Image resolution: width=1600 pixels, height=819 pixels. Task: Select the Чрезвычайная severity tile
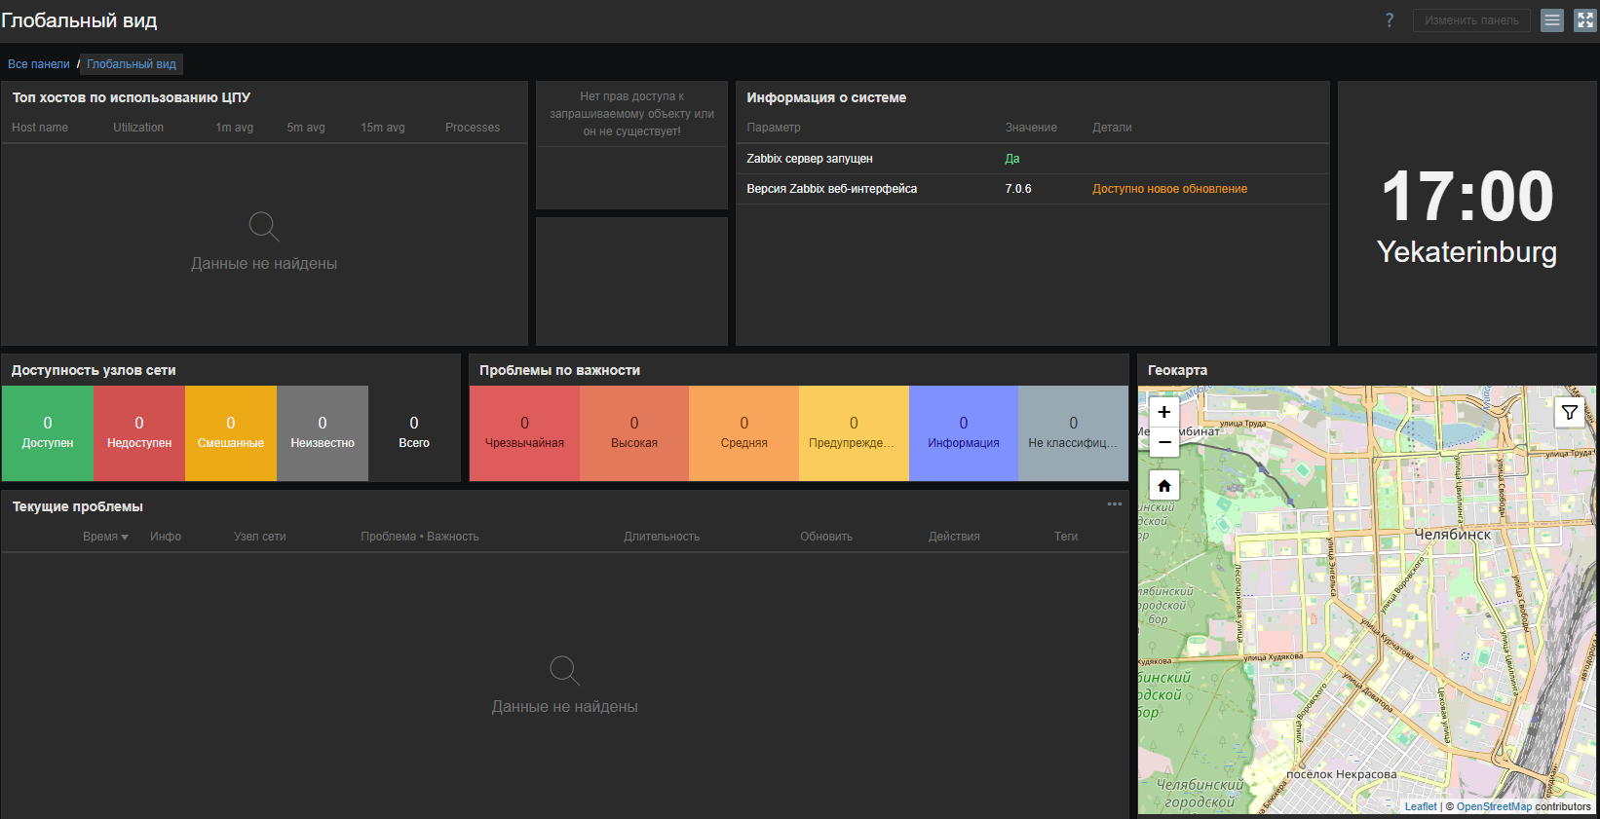point(524,433)
